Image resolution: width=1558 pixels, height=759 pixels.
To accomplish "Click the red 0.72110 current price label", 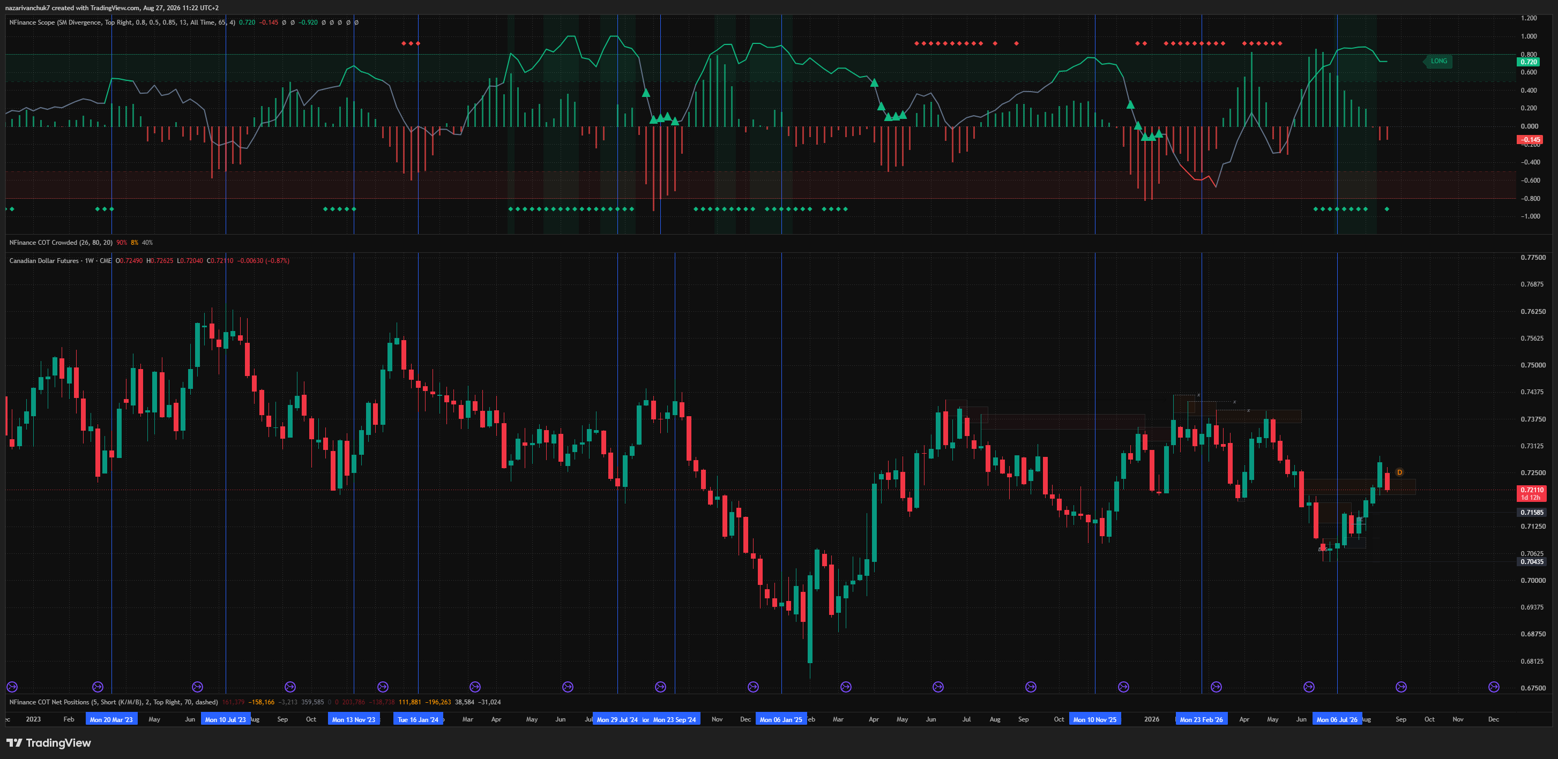I will click(1531, 493).
